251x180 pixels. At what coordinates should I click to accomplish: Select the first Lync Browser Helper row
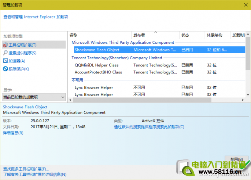159,87
